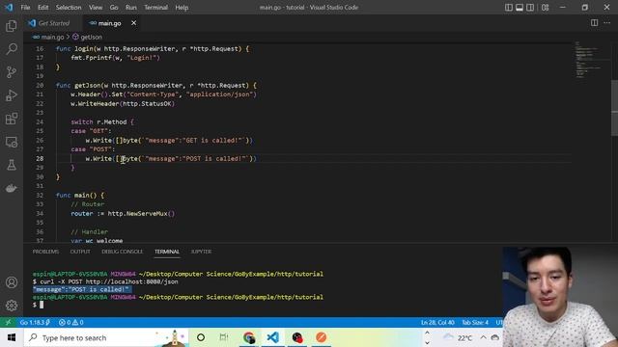
Task: Open the Docker whale view
Action: click(x=12, y=188)
